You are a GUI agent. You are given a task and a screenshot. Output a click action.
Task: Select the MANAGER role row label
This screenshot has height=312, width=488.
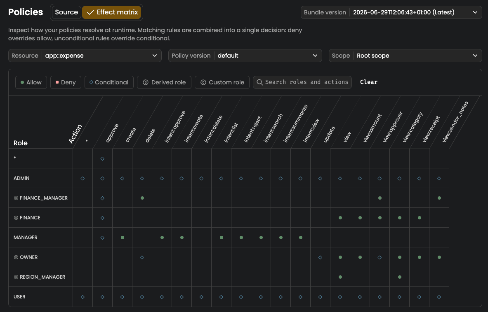[26, 237]
